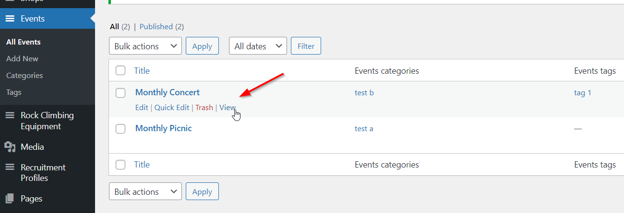Viewport: 624px width, 213px height.
Task: Click the Pages icon in sidebar
Action: tap(10, 199)
